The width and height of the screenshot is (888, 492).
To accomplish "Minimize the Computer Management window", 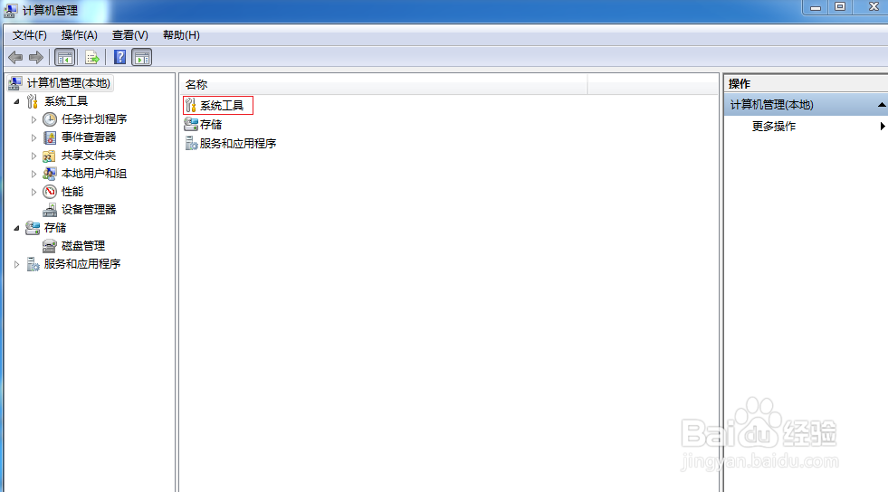I will [x=816, y=7].
